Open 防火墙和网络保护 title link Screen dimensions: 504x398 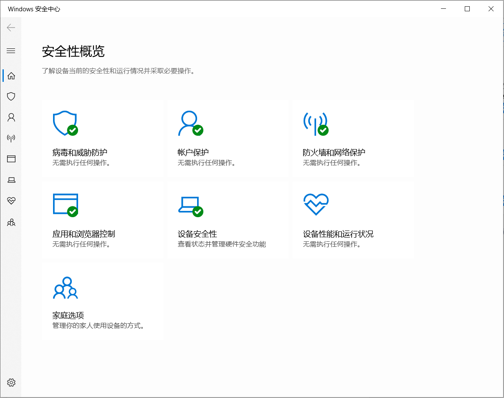[334, 152]
